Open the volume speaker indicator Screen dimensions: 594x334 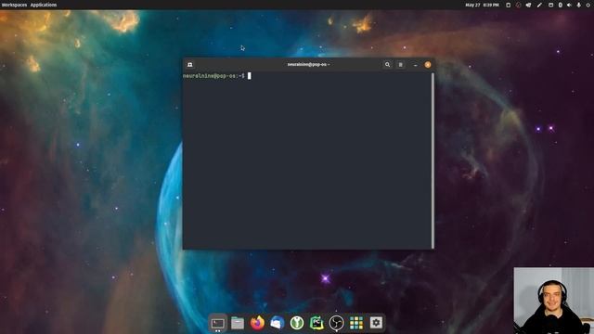pos(569,5)
